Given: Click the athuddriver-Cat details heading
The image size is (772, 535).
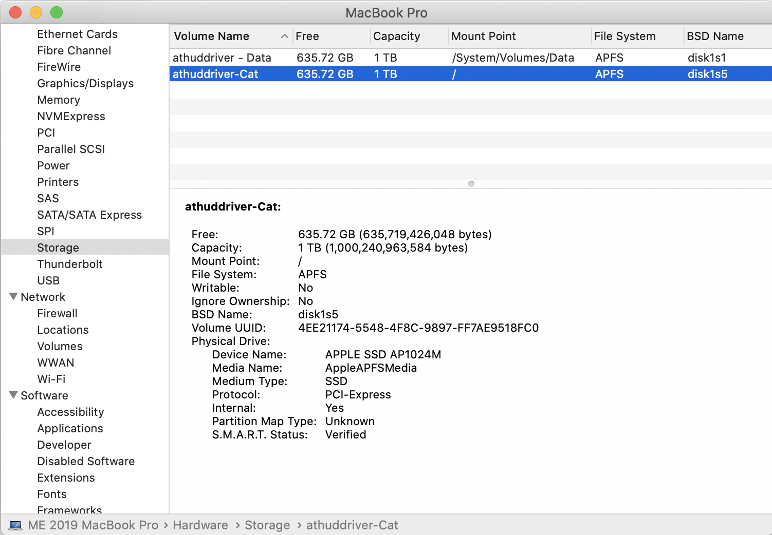Looking at the screenshot, I should point(233,206).
